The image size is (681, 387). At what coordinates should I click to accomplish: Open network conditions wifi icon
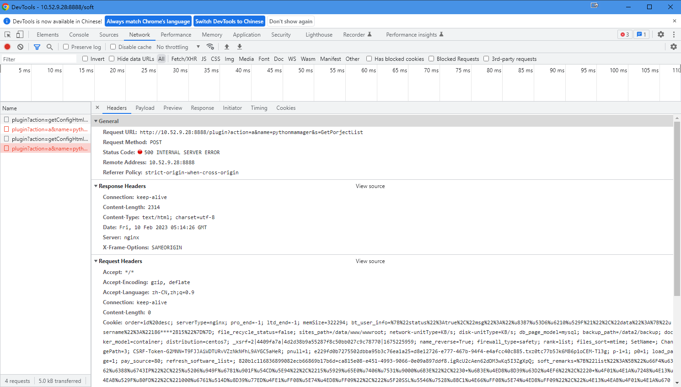pyautogui.click(x=210, y=47)
